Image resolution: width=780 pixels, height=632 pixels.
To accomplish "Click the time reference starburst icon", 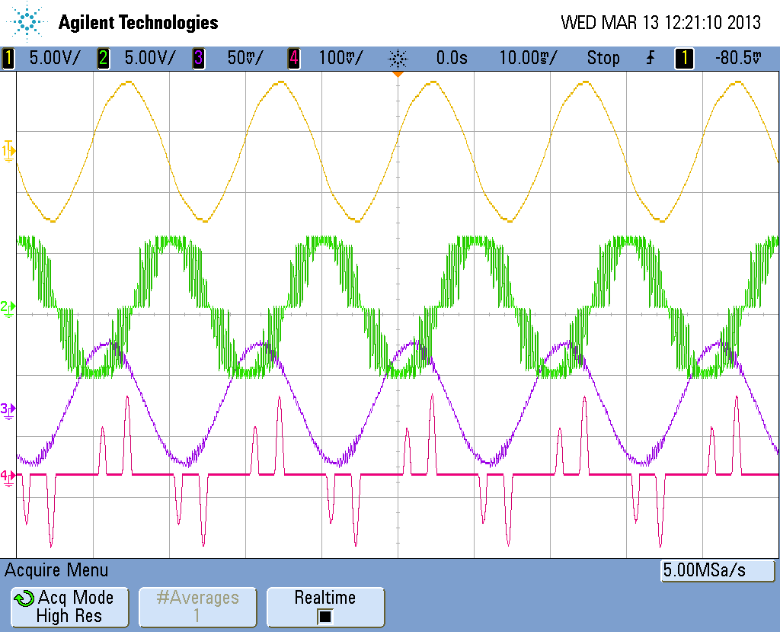I will coord(398,59).
